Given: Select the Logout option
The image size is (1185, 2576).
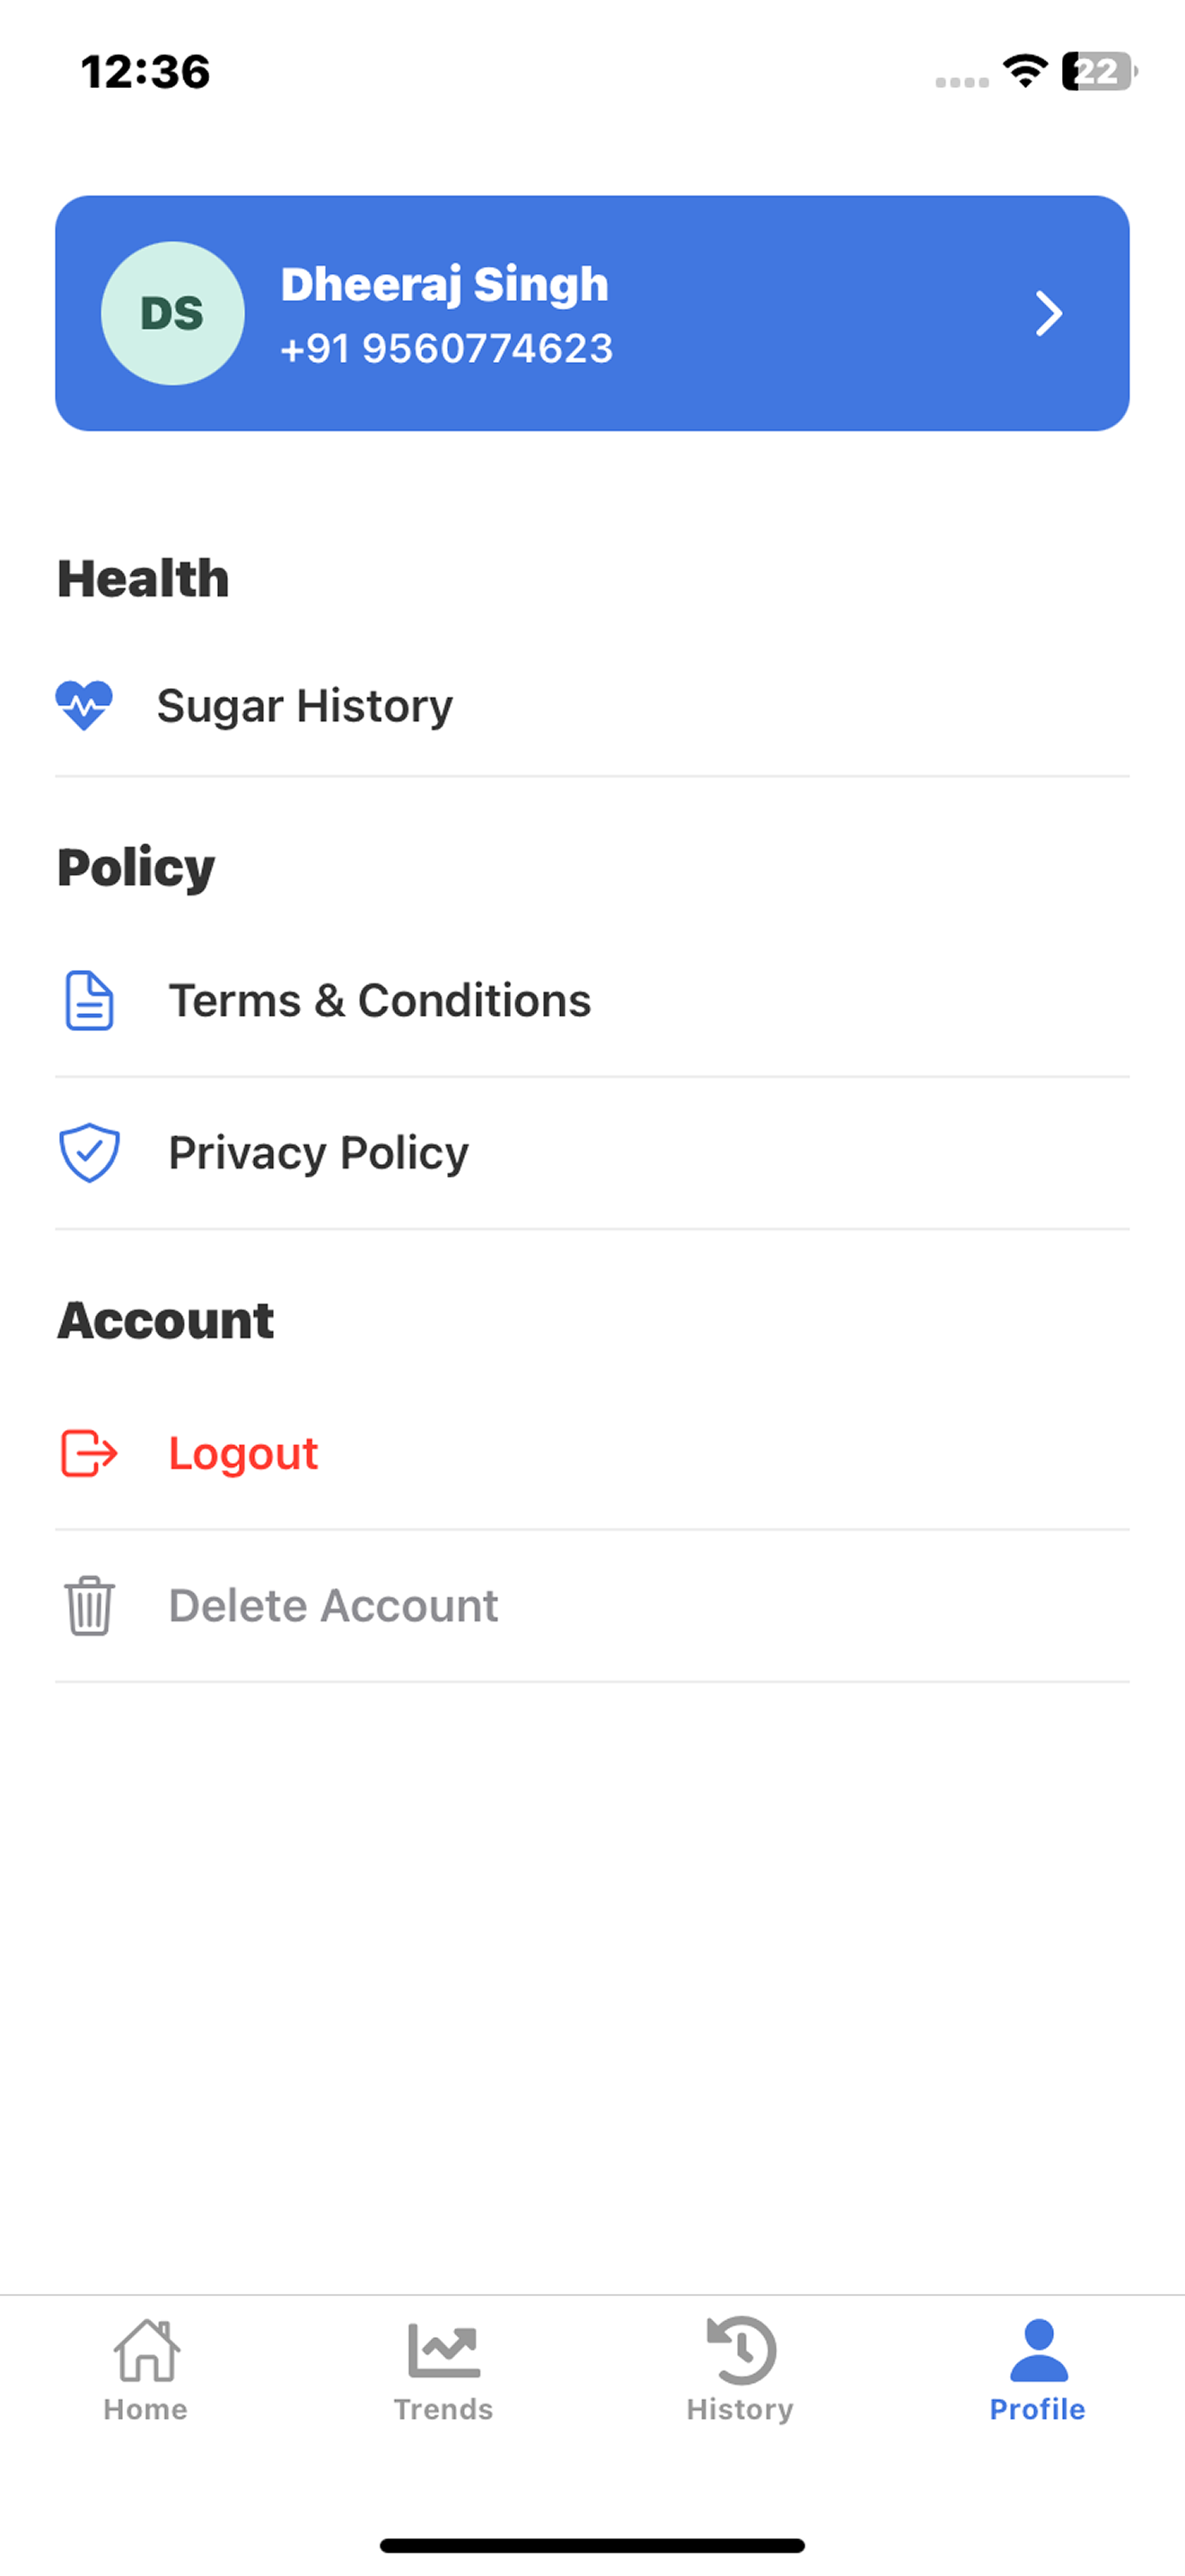Looking at the screenshot, I should click(x=592, y=1454).
